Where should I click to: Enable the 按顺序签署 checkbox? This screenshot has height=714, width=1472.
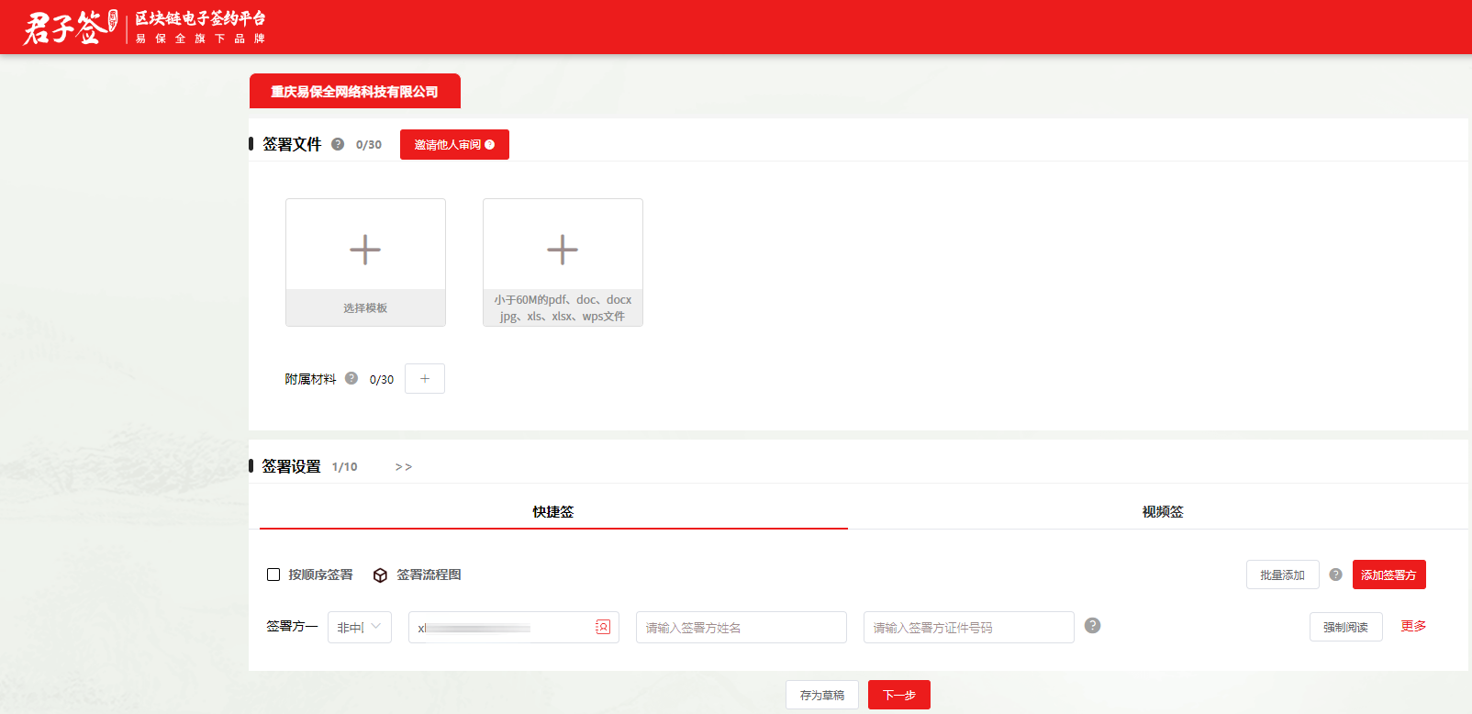pos(273,575)
